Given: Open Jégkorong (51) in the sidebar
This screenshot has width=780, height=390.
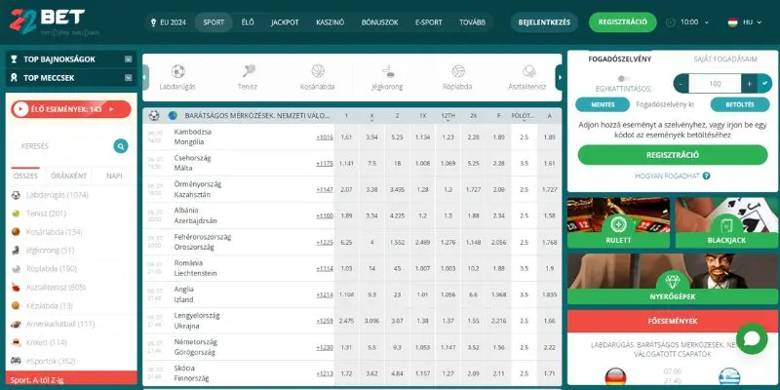Looking at the screenshot, I should click(50, 251).
